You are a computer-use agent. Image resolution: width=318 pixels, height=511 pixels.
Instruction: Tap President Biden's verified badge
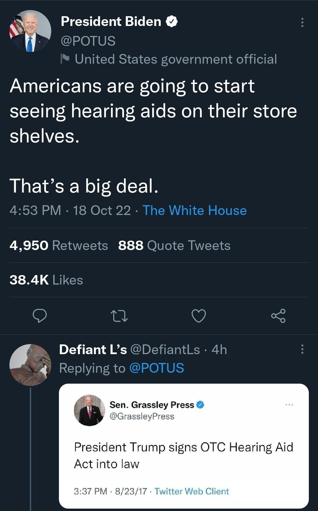(172, 22)
